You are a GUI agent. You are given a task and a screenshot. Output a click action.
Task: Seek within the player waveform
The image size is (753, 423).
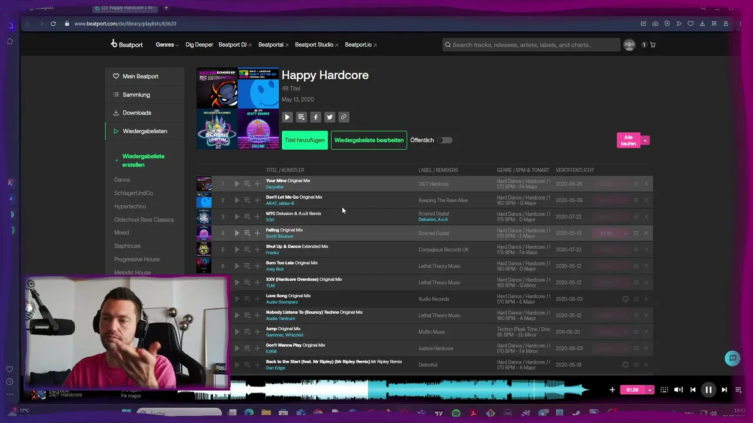click(x=382, y=390)
